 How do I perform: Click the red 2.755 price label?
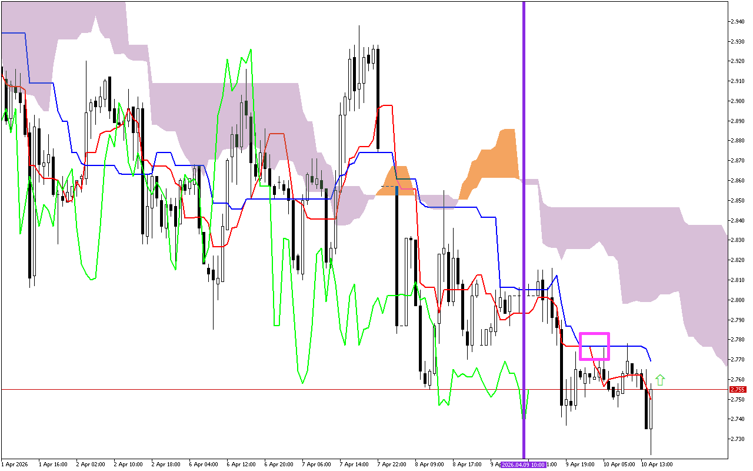737,389
